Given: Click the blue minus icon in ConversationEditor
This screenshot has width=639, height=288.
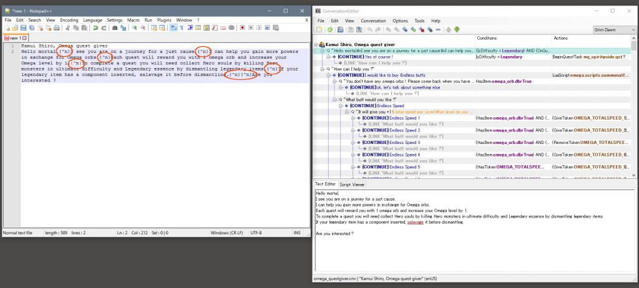Looking at the screenshot, I should pos(438,30).
